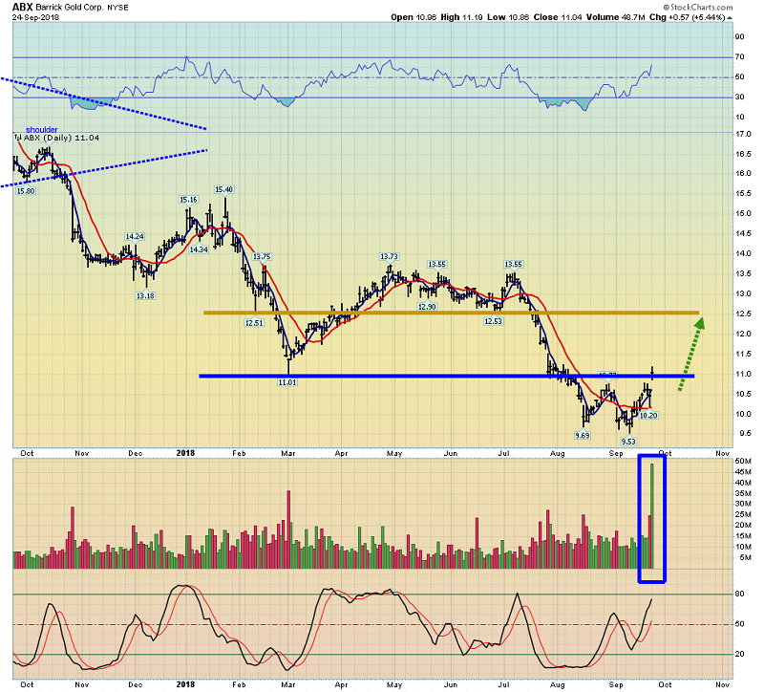Click the 15.40 peak price label

pos(224,189)
